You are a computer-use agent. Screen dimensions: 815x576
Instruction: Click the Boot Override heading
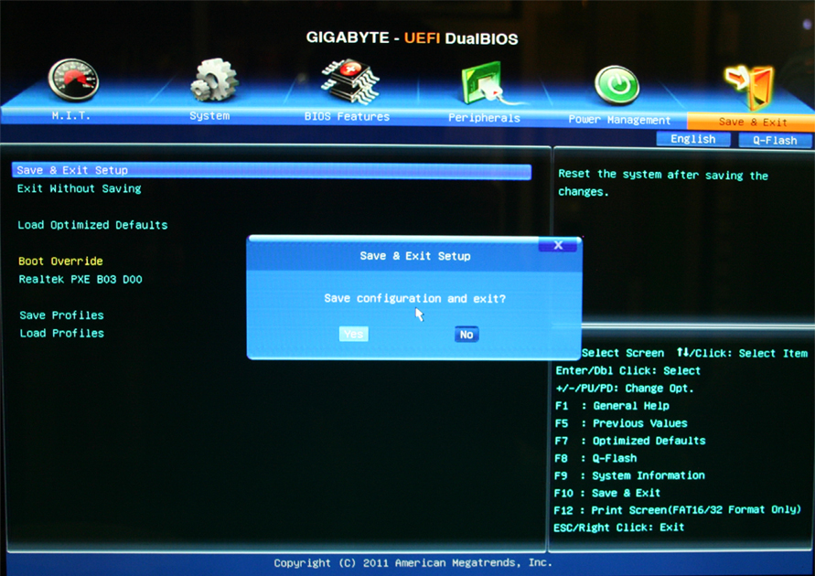(x=60, y=261)
